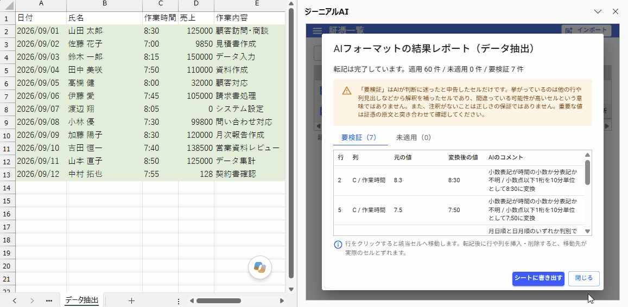Click the インポート button

(586, 31)
